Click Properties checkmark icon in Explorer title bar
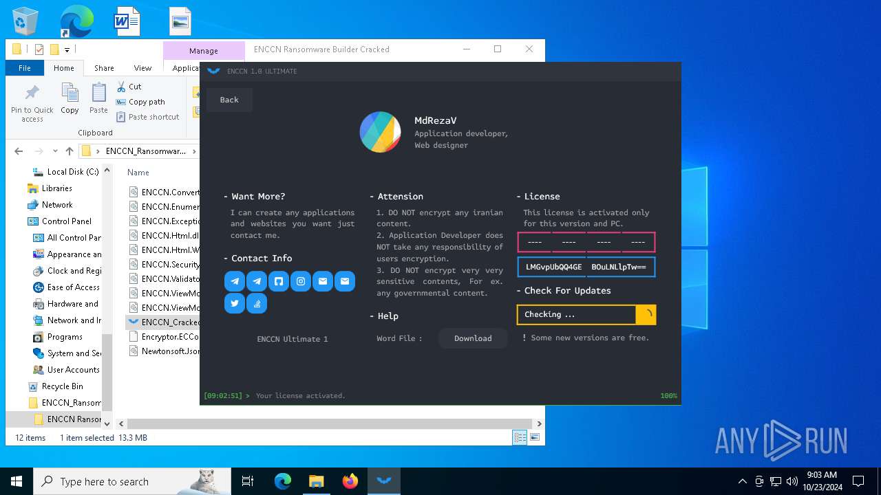 point(39,49)
